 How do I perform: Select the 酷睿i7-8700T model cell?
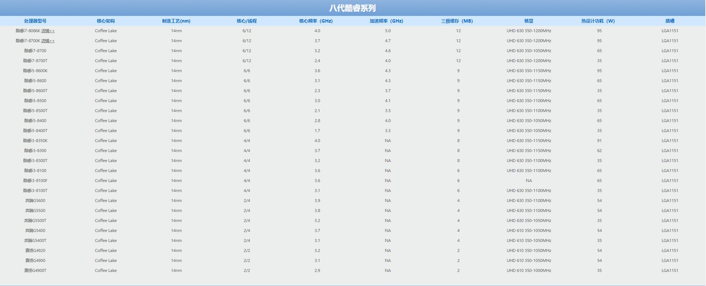click(35, 61)
